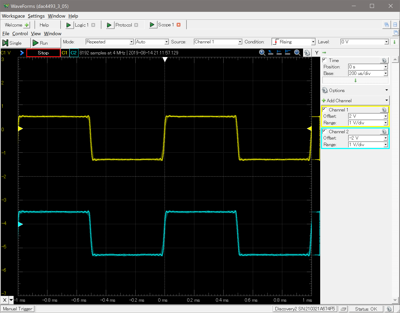Click the blue arrow beside Stop
The height and width of the screenshot is (313, 400).
[22, 53]
